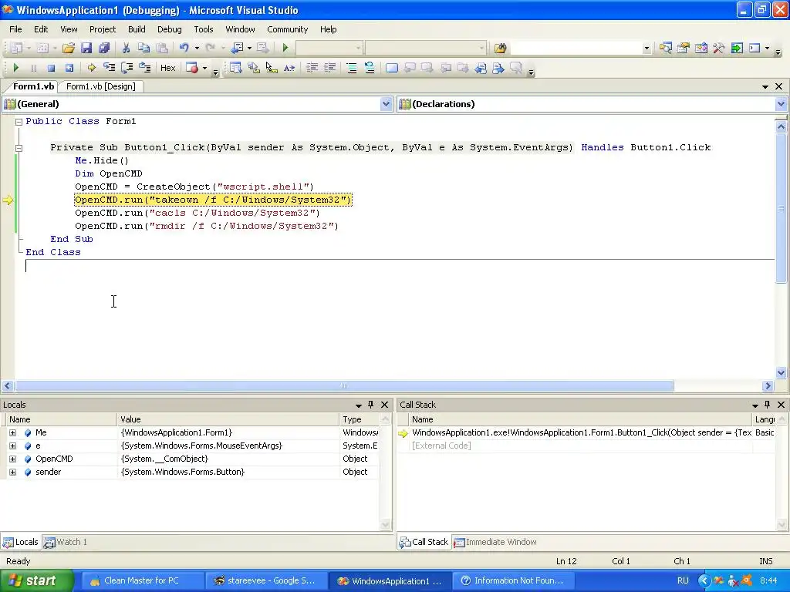This screenshot has height=592, width=790.
Task: Select the Call Stack tab
Action: click(424, 542)
